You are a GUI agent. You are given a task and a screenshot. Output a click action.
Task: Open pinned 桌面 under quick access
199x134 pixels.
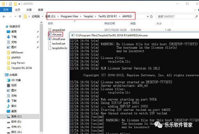pos(14,31)
